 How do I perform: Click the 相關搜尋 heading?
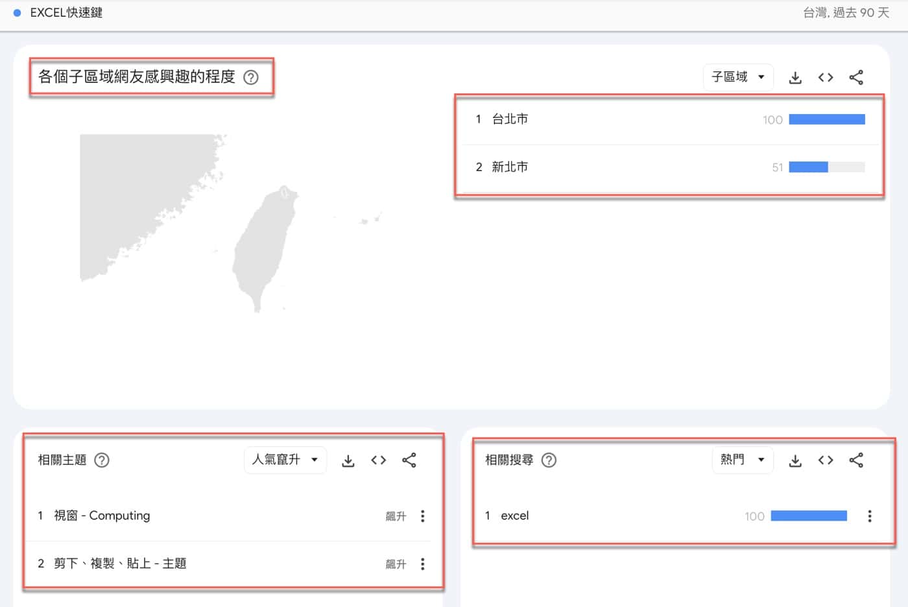(509, 460)
